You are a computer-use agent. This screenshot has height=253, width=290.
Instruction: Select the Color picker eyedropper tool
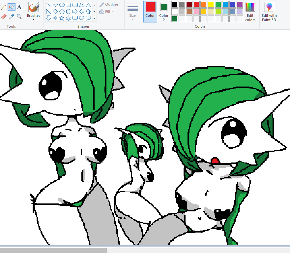(x=12, y=17)
